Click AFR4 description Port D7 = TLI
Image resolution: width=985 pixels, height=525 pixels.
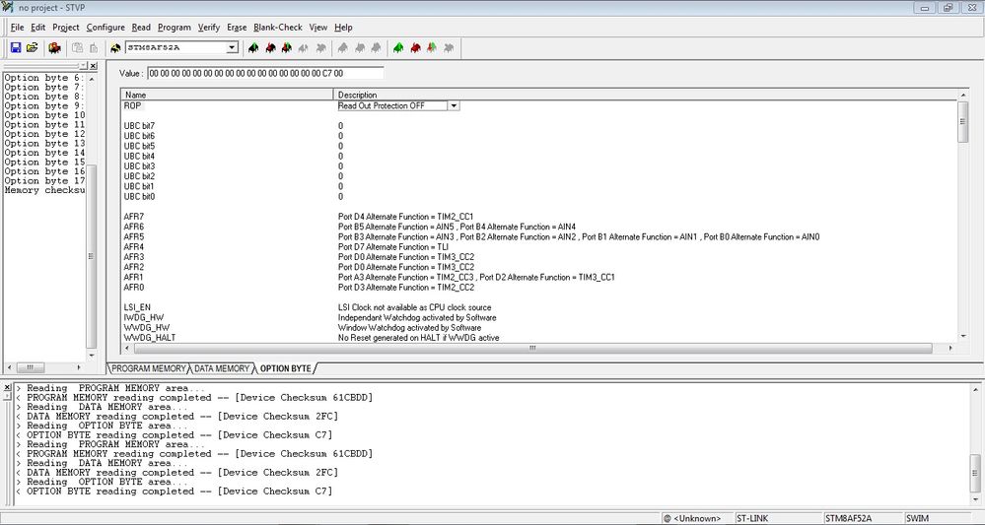pos(393,247)
